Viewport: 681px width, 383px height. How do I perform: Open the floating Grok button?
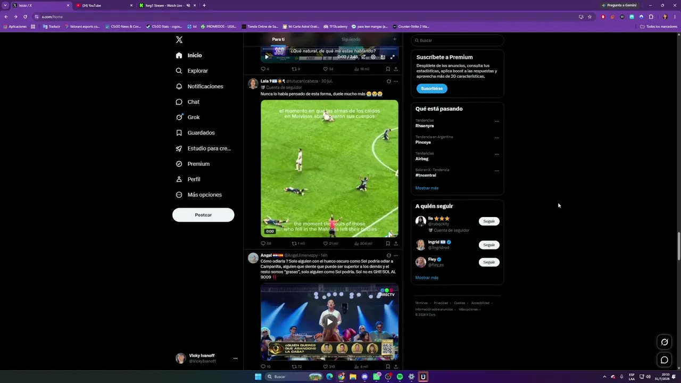coord(665,342)
